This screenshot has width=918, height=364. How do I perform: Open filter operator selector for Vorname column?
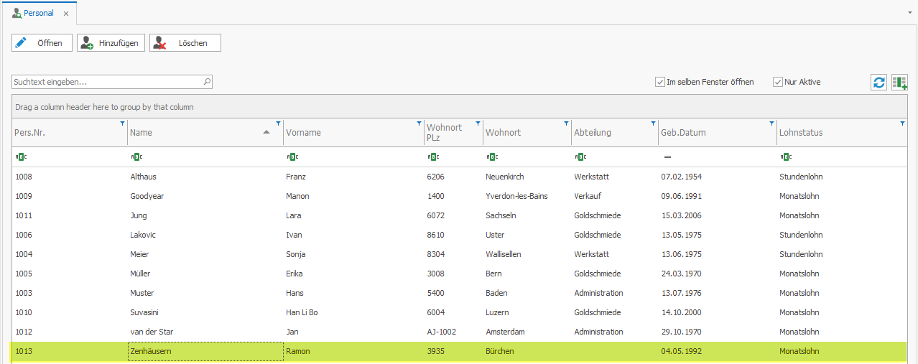[292, 157]
